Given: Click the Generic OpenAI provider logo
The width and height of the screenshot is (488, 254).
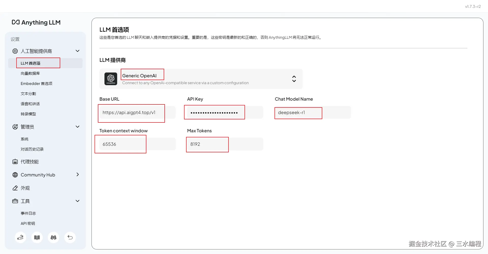Looking at the screenshot, I should (x=111, y=79).
